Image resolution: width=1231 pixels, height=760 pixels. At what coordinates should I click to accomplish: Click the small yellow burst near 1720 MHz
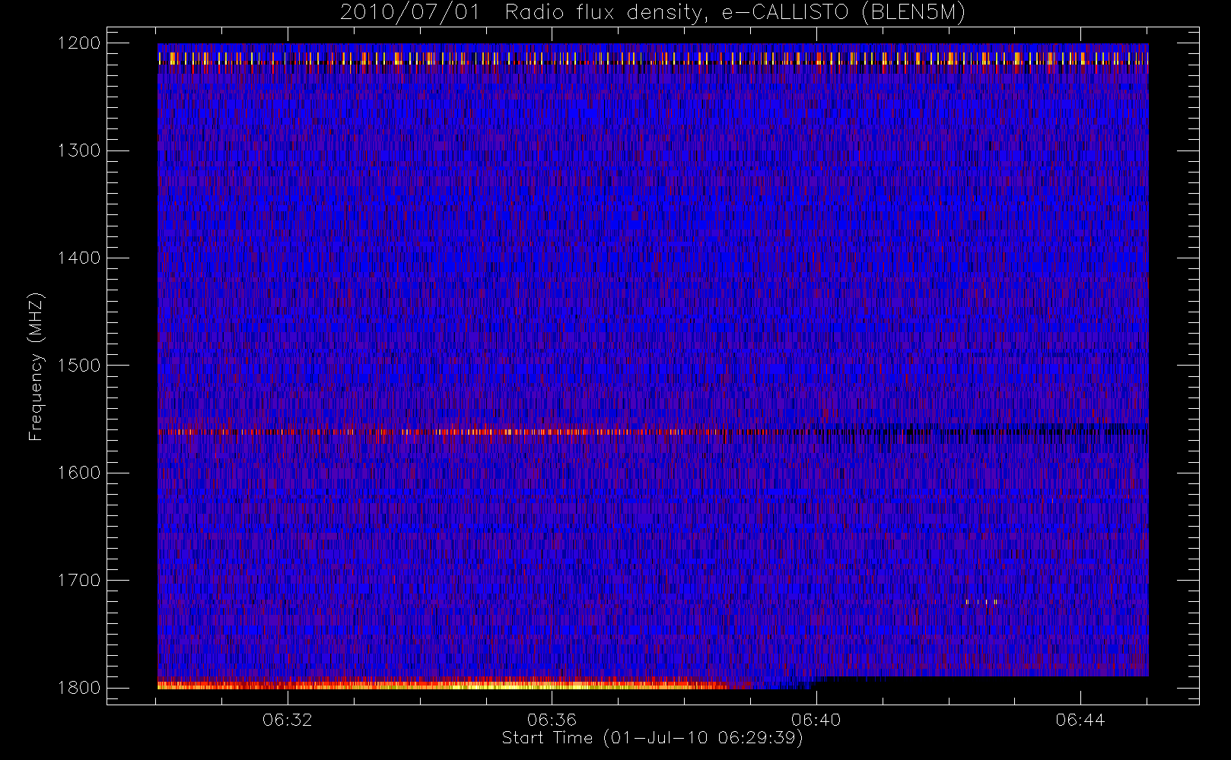click(981, 602)
